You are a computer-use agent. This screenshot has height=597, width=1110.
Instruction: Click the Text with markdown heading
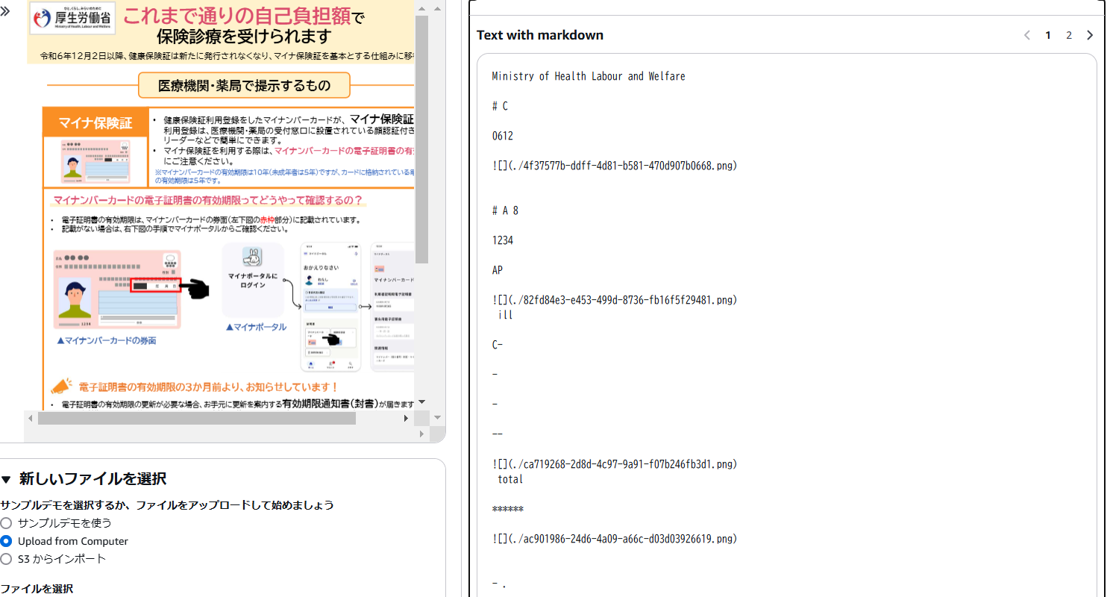540,35
